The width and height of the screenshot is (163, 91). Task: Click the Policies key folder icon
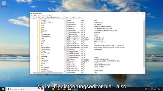[x=39, y=51]
